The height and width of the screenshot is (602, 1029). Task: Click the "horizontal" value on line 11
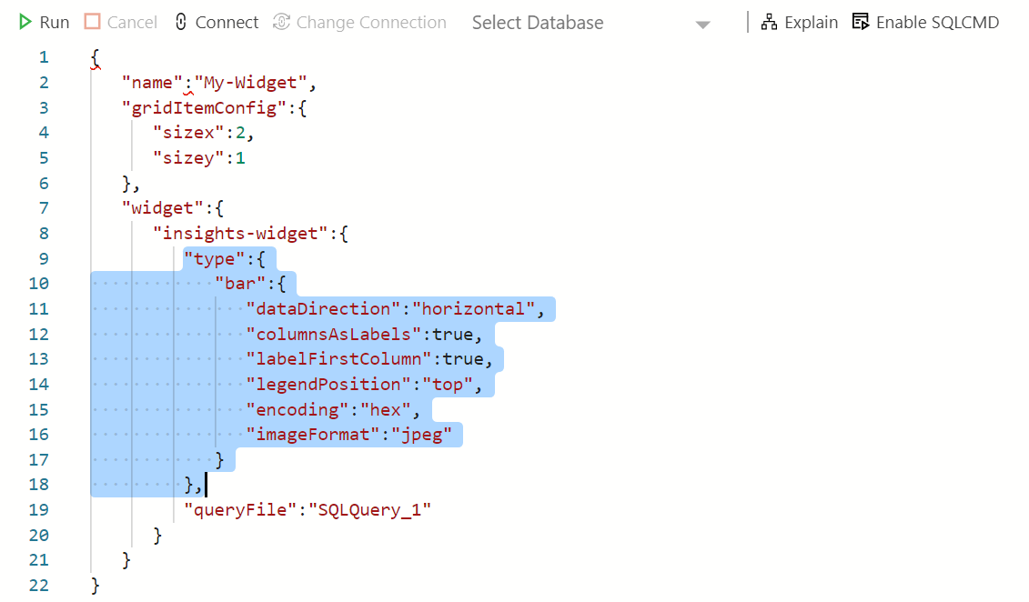[473, 309]
